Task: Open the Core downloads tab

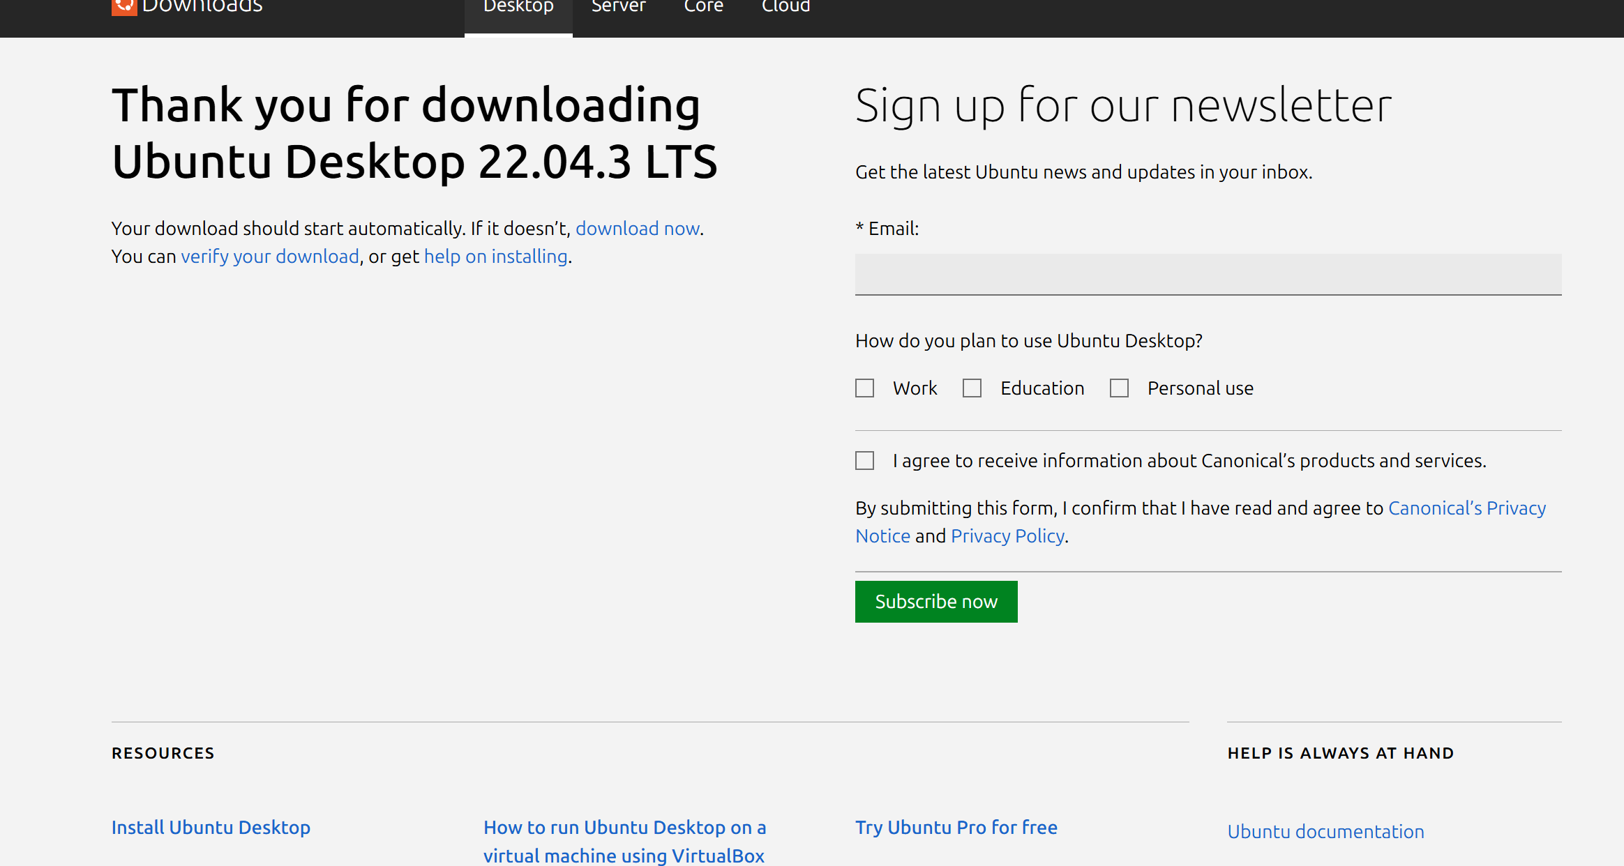Action: tap(703, 7)
